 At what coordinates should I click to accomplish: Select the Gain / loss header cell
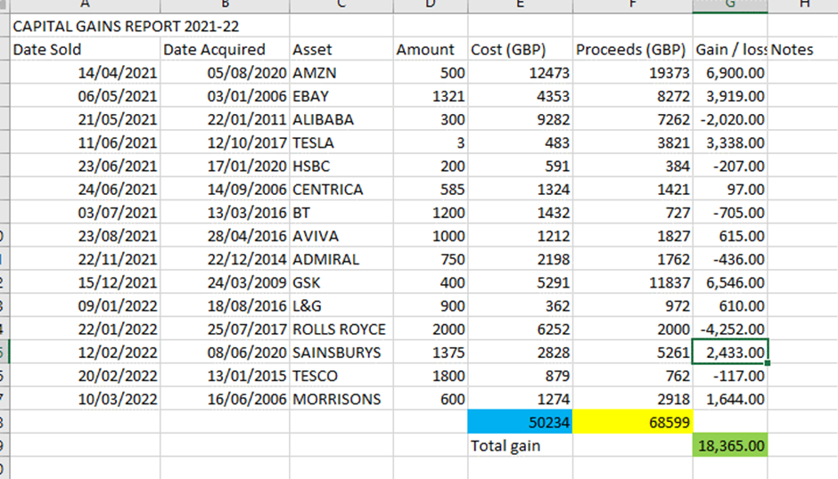730,50
